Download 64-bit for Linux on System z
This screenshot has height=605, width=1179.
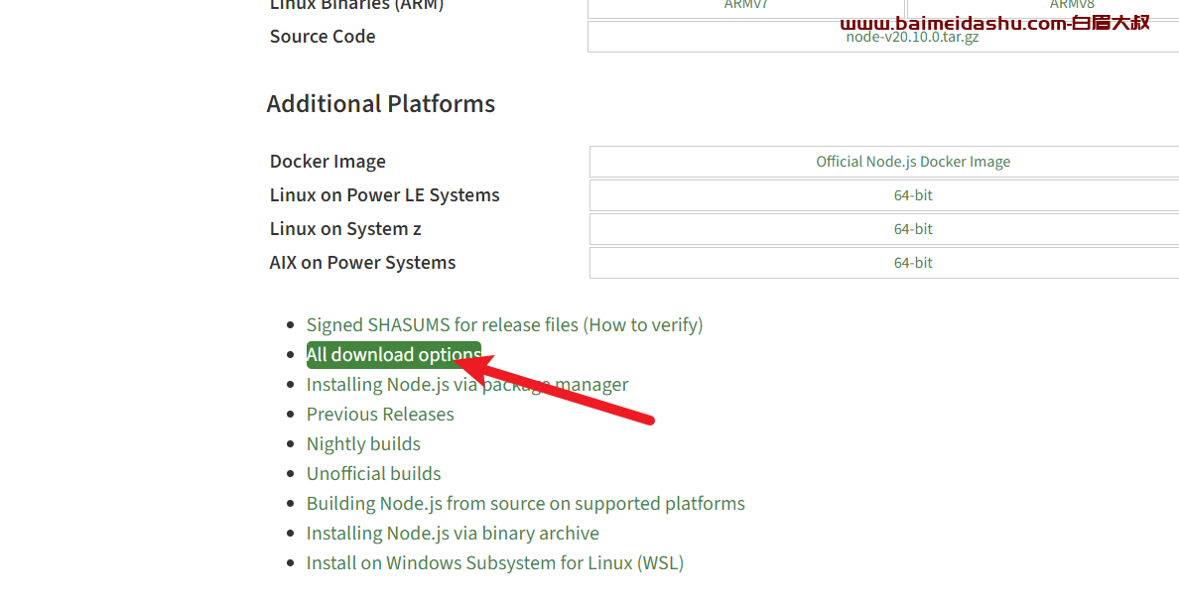pyautogui.click(x=913, y=229)
